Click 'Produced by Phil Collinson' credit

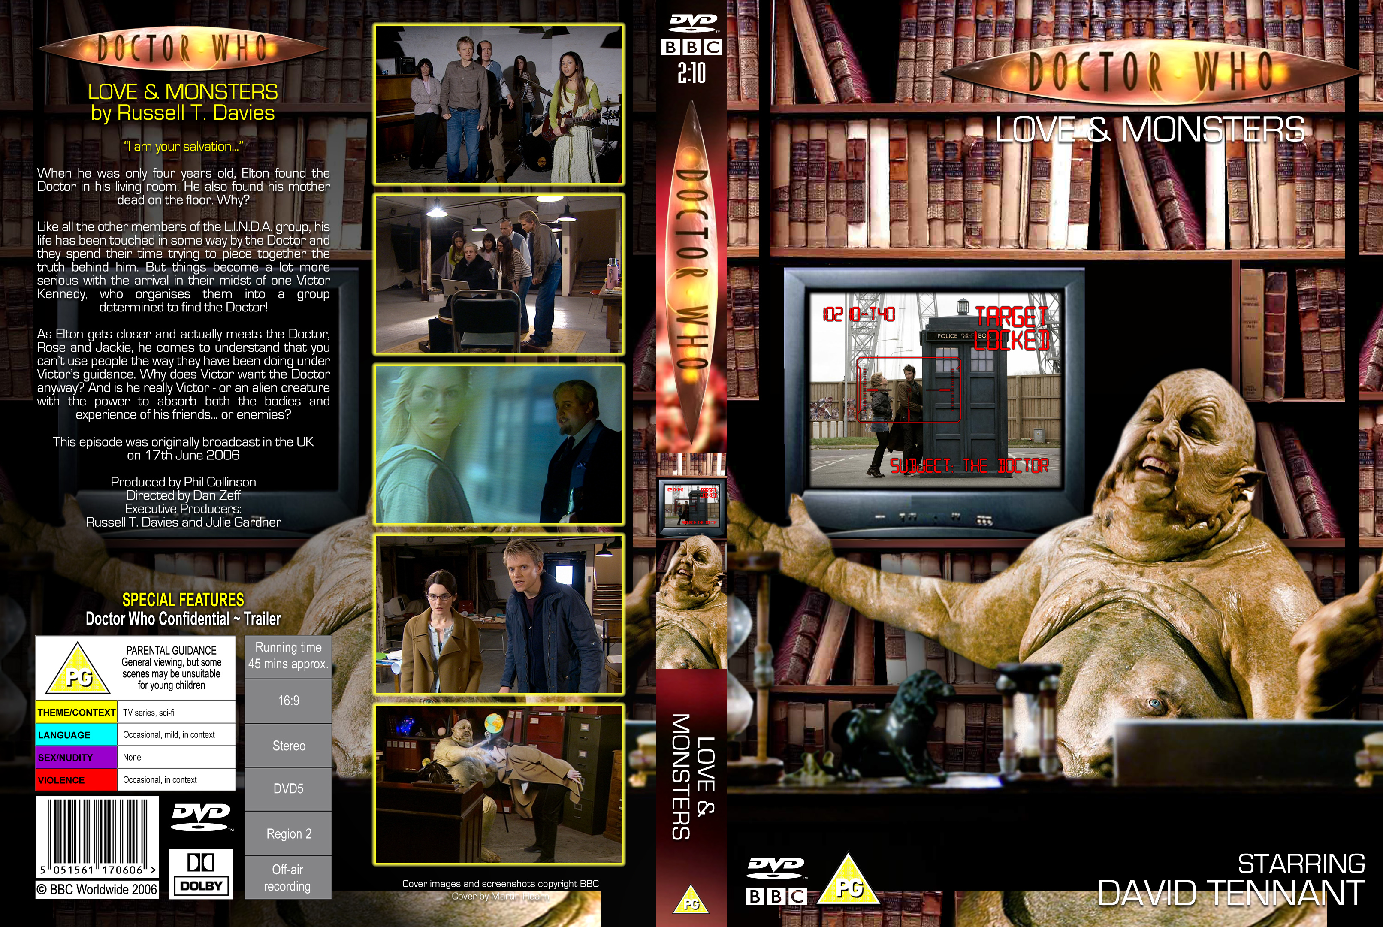183,482
